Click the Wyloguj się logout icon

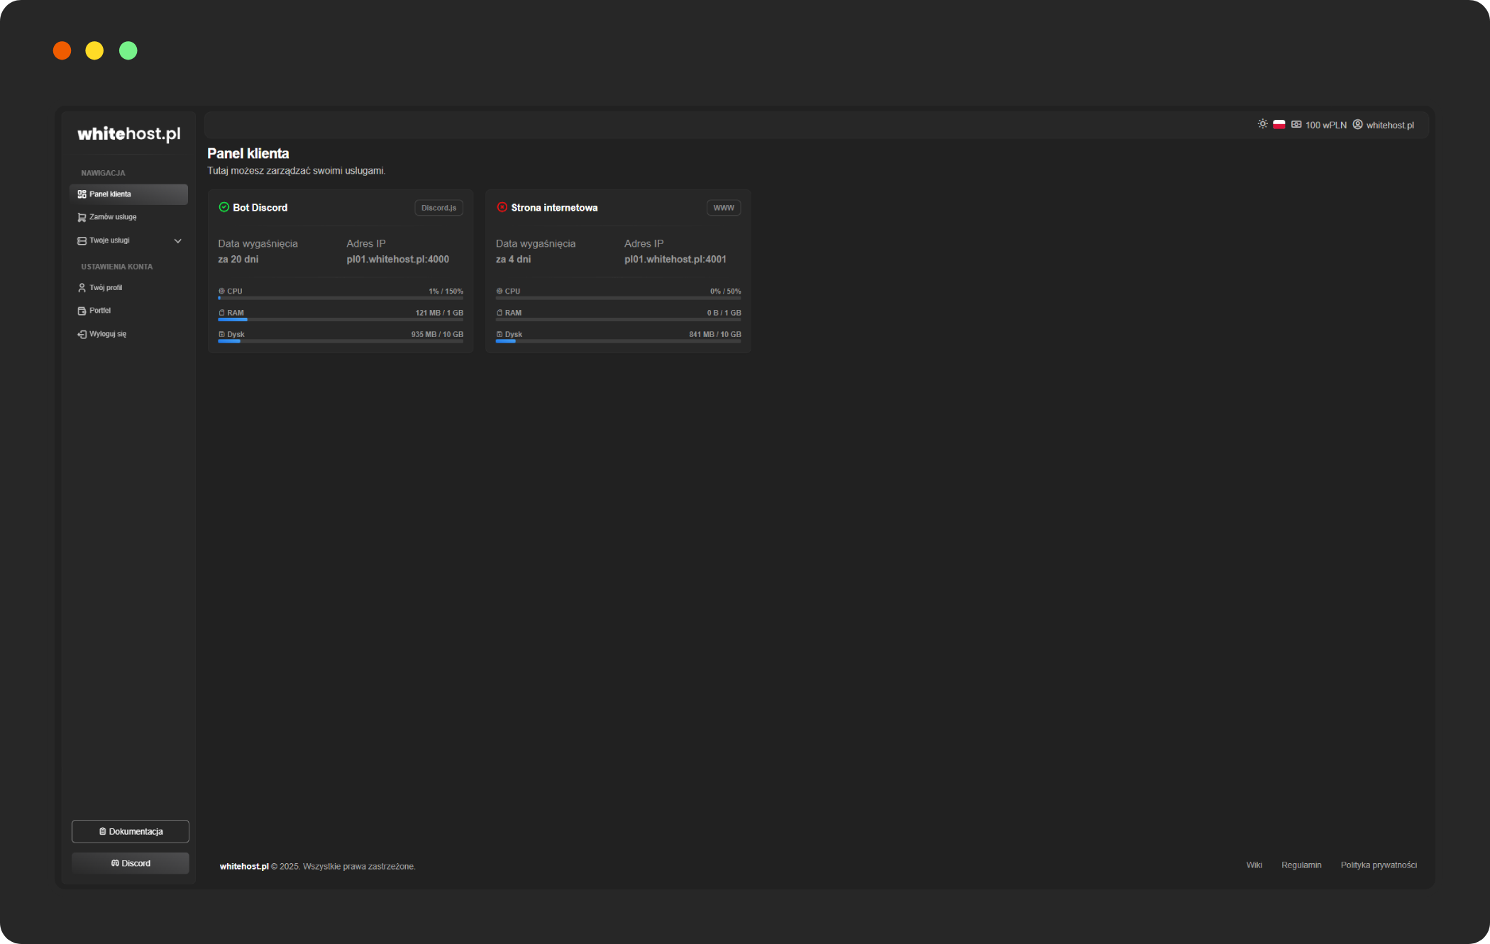pyautogui.click(x=82, y=334)
